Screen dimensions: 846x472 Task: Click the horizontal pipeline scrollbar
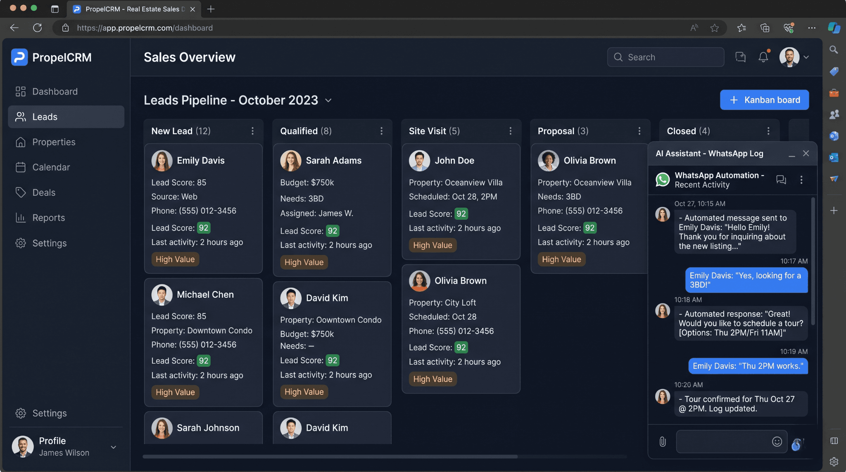tap(330, 456)
